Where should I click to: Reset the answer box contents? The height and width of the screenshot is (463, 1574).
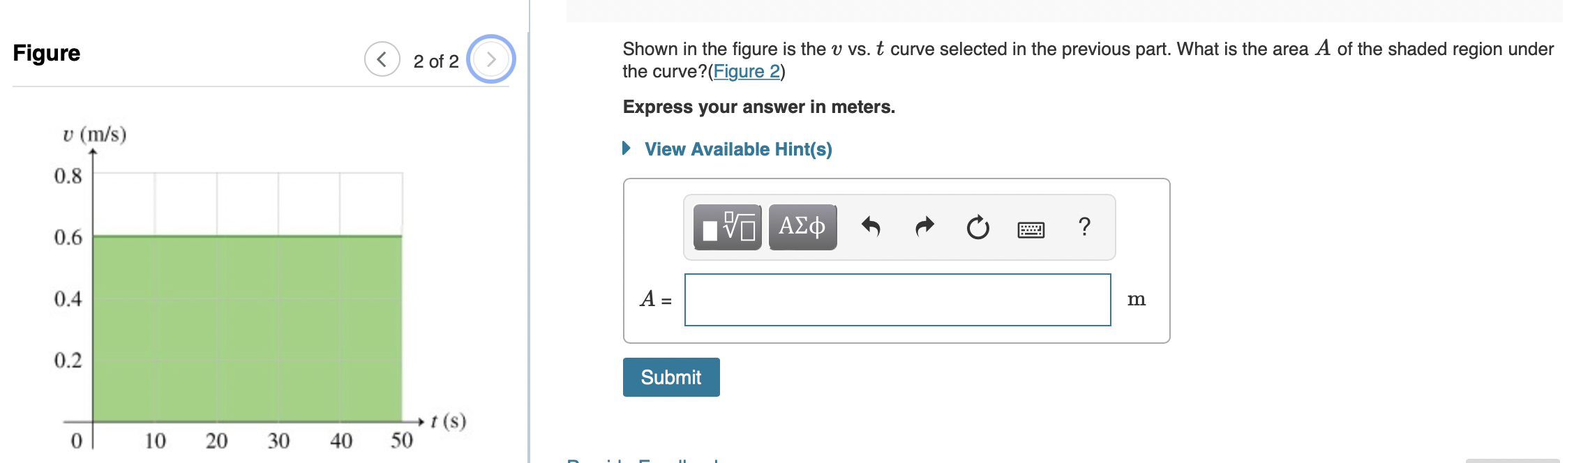pos(977,227)
